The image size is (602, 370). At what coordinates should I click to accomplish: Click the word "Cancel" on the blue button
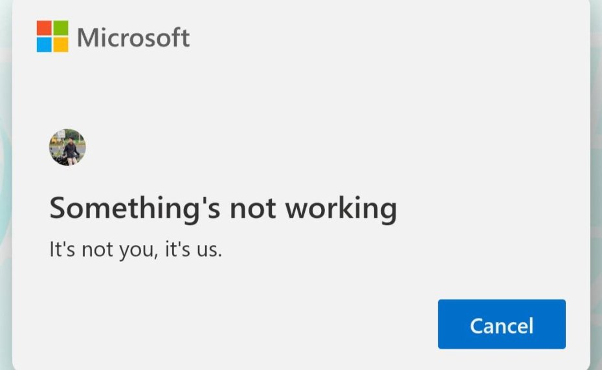(502, 325)
